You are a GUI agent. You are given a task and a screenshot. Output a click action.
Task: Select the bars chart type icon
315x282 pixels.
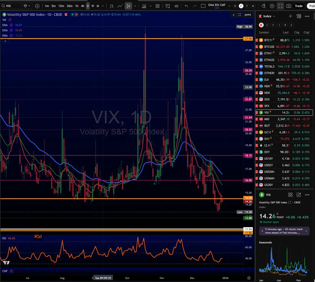click(x=112, y=6)
